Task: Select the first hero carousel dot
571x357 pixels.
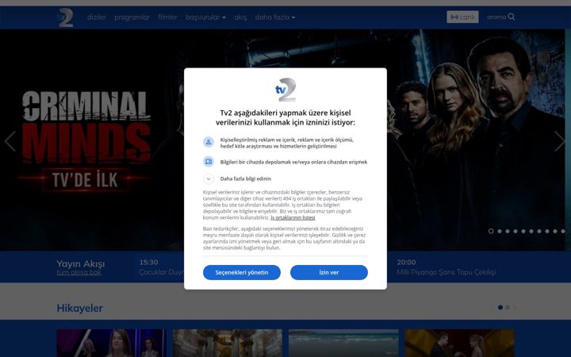Action: click(x=491, y=231)
